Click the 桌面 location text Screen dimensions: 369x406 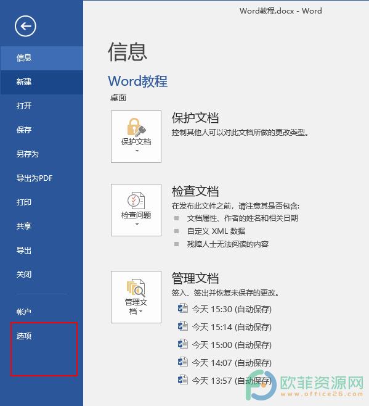pyautogui.click(x=118, y=98)
